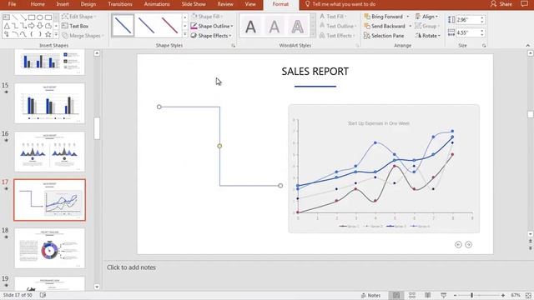The height and width of the screenshot is (300, 534).
Task: Select the arc shape in shapes gallery
Action: tap(15, 34)
